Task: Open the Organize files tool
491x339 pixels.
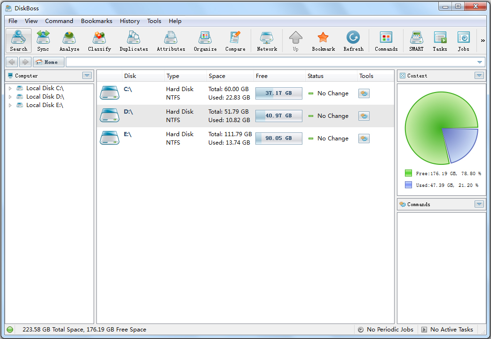Action: pos(205,40)
